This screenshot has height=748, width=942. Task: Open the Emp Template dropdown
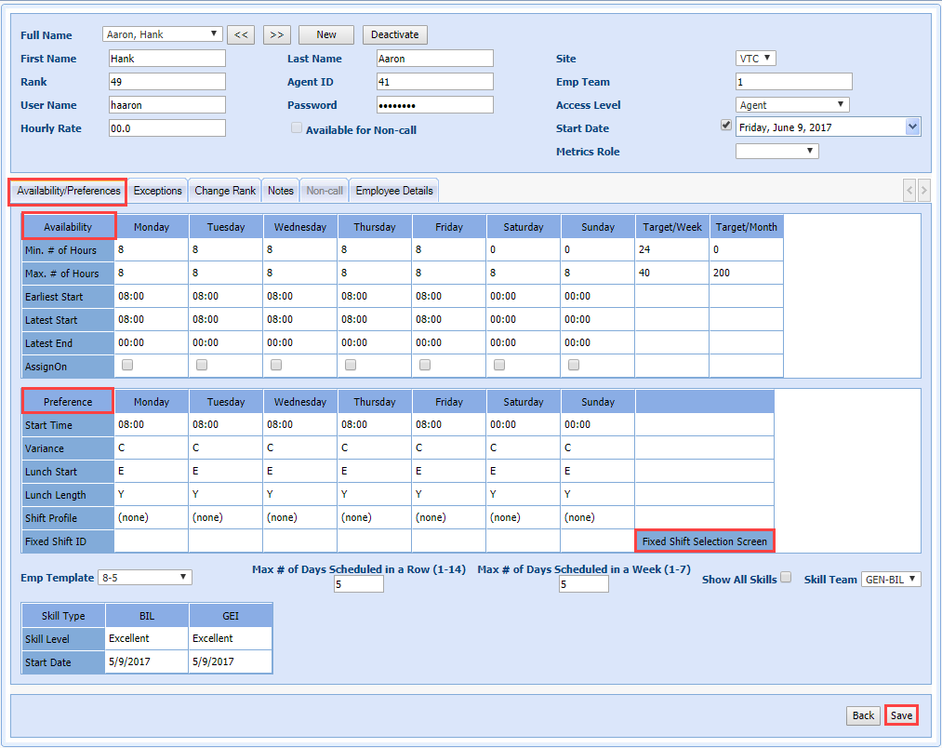[x=144, y=578]
